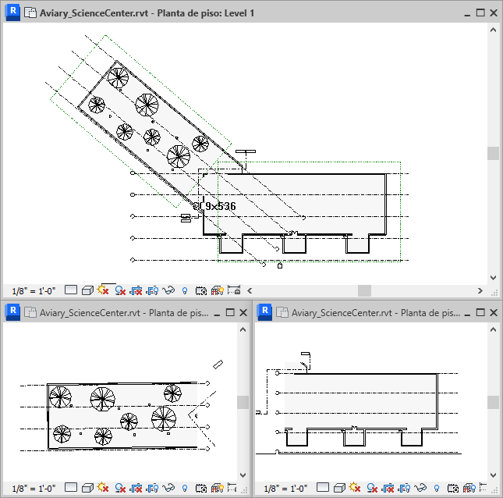The image size is (503, 498).
Task: Click Show Crop Region in trees-only aviary view
Action: click(152, 489)
